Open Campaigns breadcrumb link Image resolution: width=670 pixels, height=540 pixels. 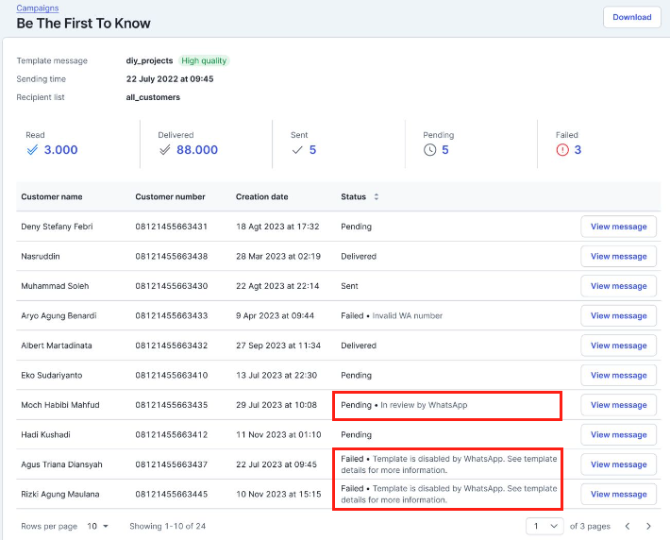(37, 8)
